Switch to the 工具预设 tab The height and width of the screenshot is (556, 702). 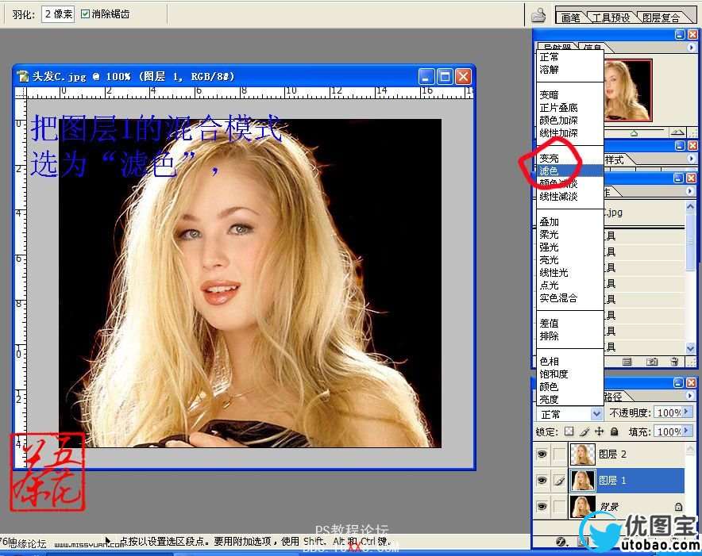coord(611,17)
